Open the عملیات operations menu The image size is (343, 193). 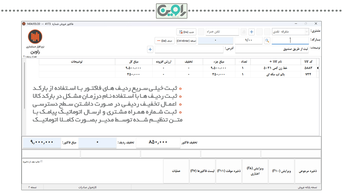coord(176,171)
